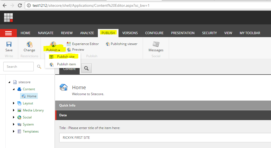Open the Sitecore launchpad grid icon

(8, 18)
